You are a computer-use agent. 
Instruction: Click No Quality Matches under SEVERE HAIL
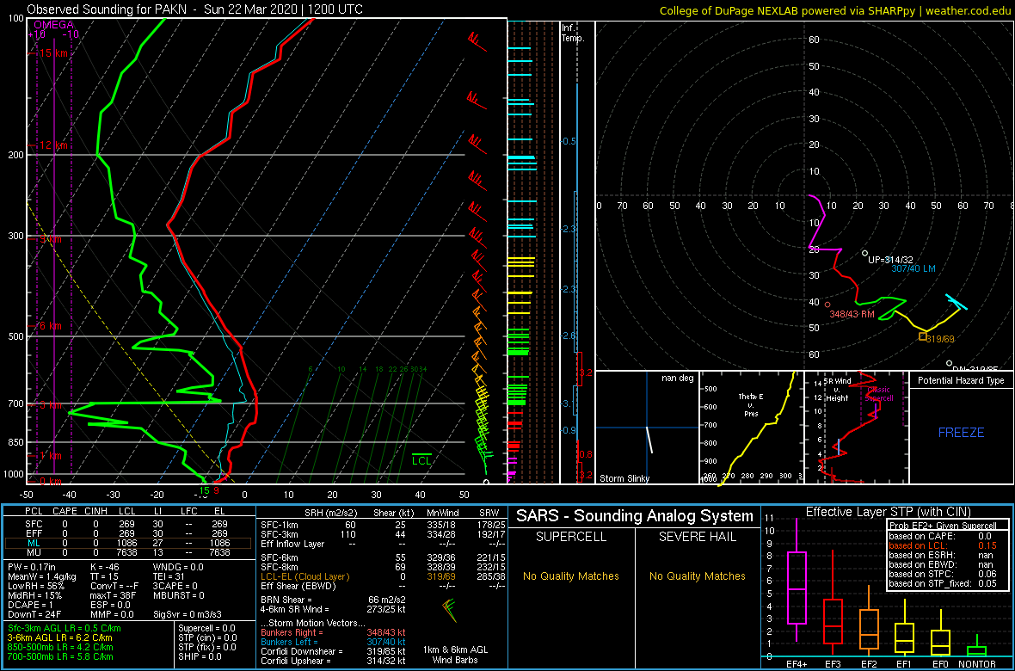(x=697, y=576)
